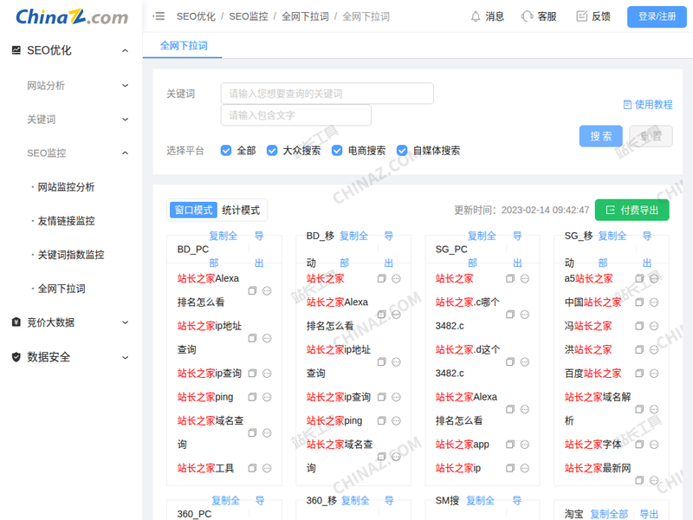Viewport: 693px width, 520px height.
Task: Toggle the 电商搜索 checkbox
Action: [x=337, y=150]
